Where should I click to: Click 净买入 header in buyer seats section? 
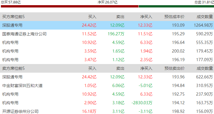(x=146, y=17)
